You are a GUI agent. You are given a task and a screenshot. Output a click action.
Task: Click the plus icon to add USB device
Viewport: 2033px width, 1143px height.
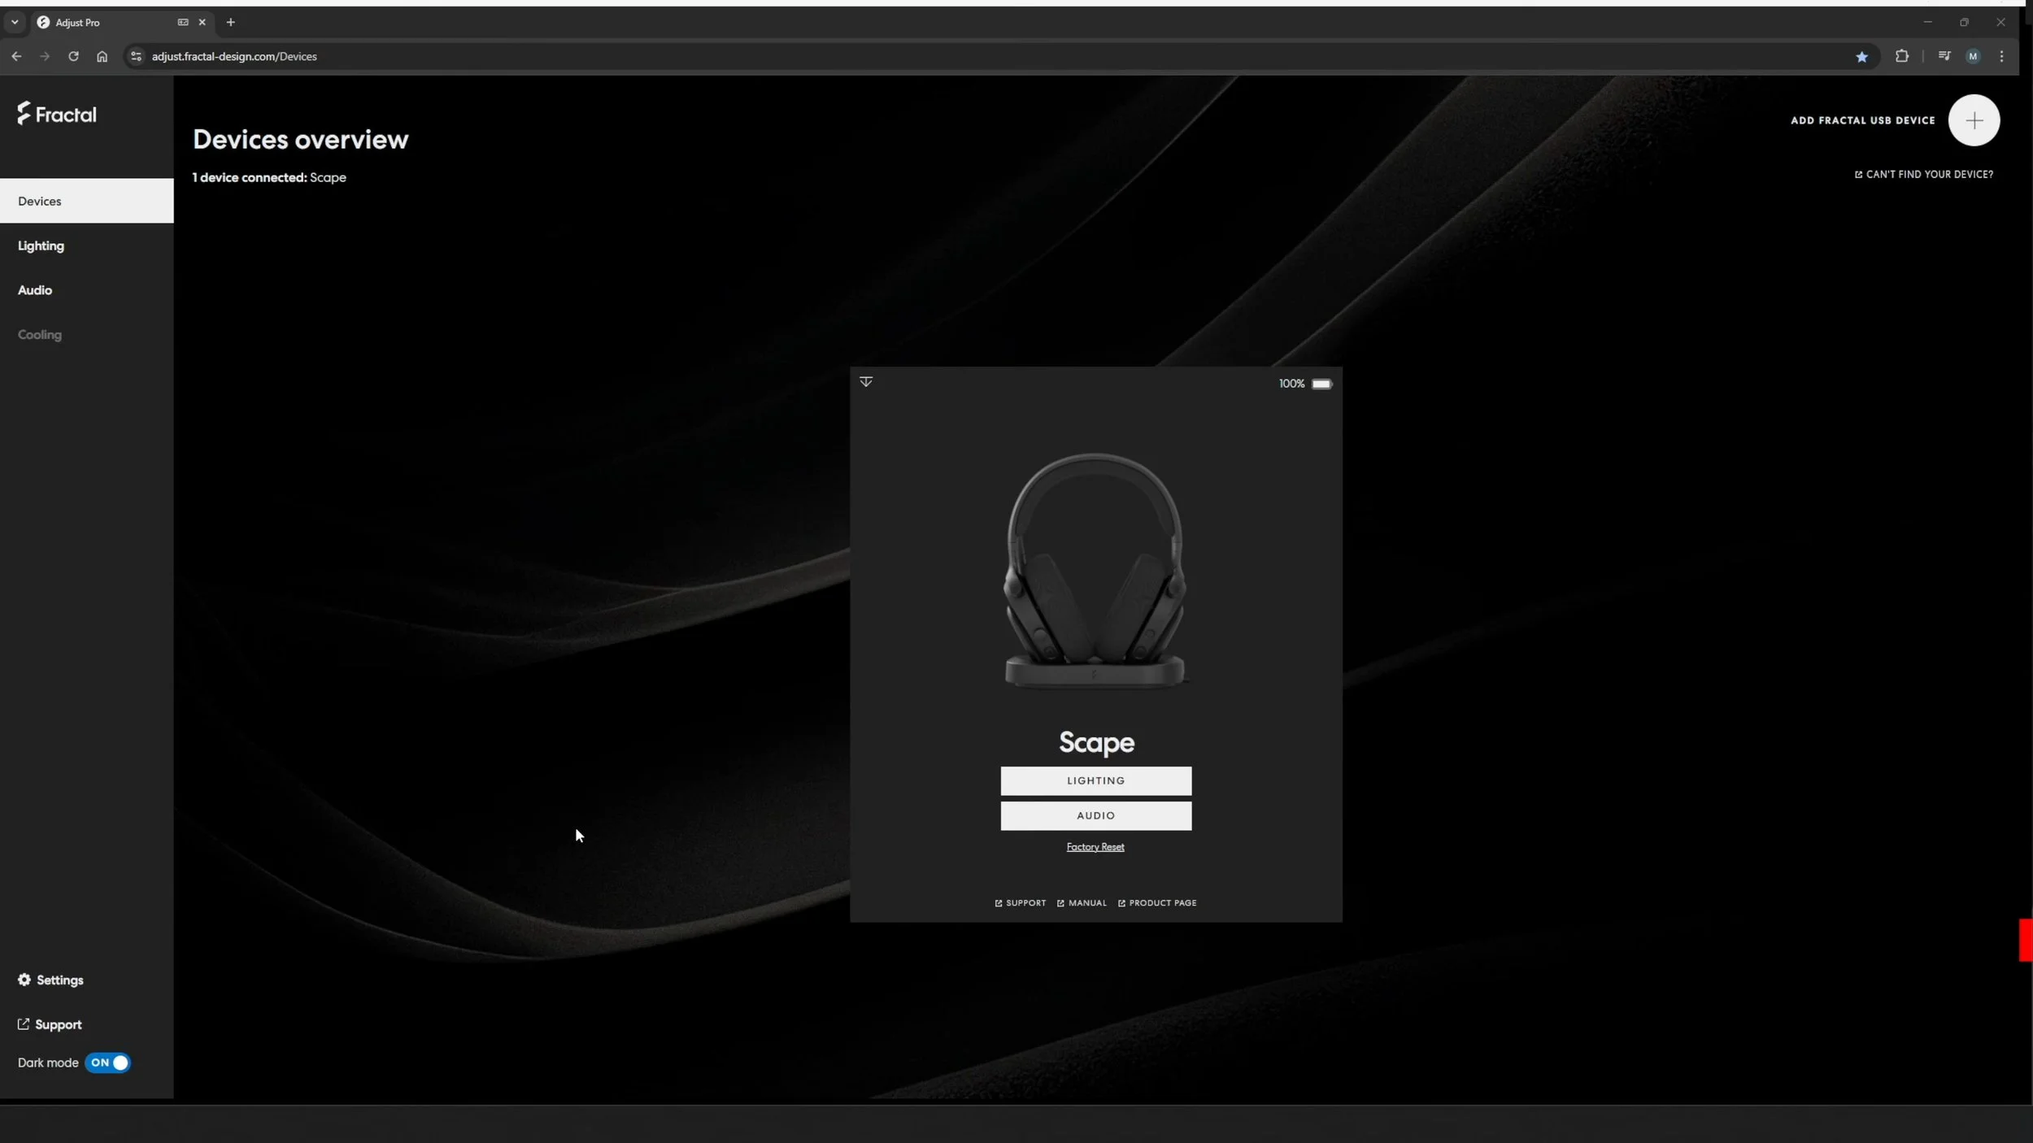[x=1974, y=120]
